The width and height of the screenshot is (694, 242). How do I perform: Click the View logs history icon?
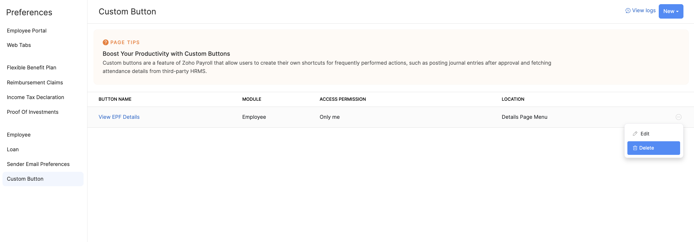[628, 11]
